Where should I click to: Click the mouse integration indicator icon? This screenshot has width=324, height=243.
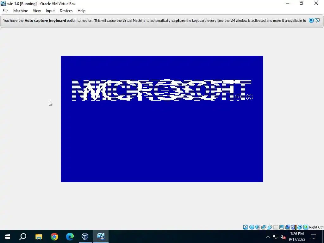(x=300, y=227)
